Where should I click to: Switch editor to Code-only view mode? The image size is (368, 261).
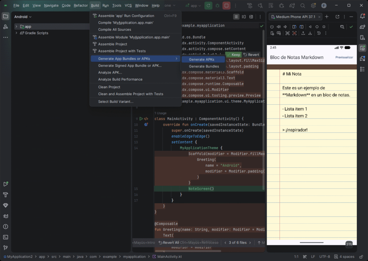point(236,16)
